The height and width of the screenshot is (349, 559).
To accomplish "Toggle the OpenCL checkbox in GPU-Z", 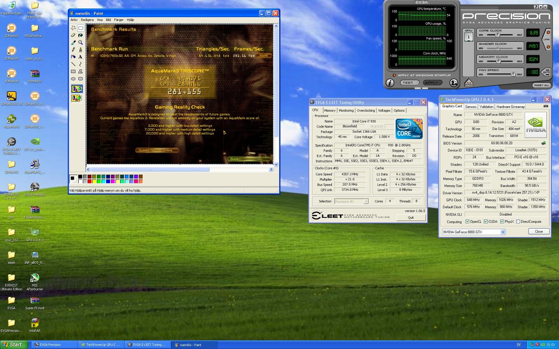I will pos(467,221).
